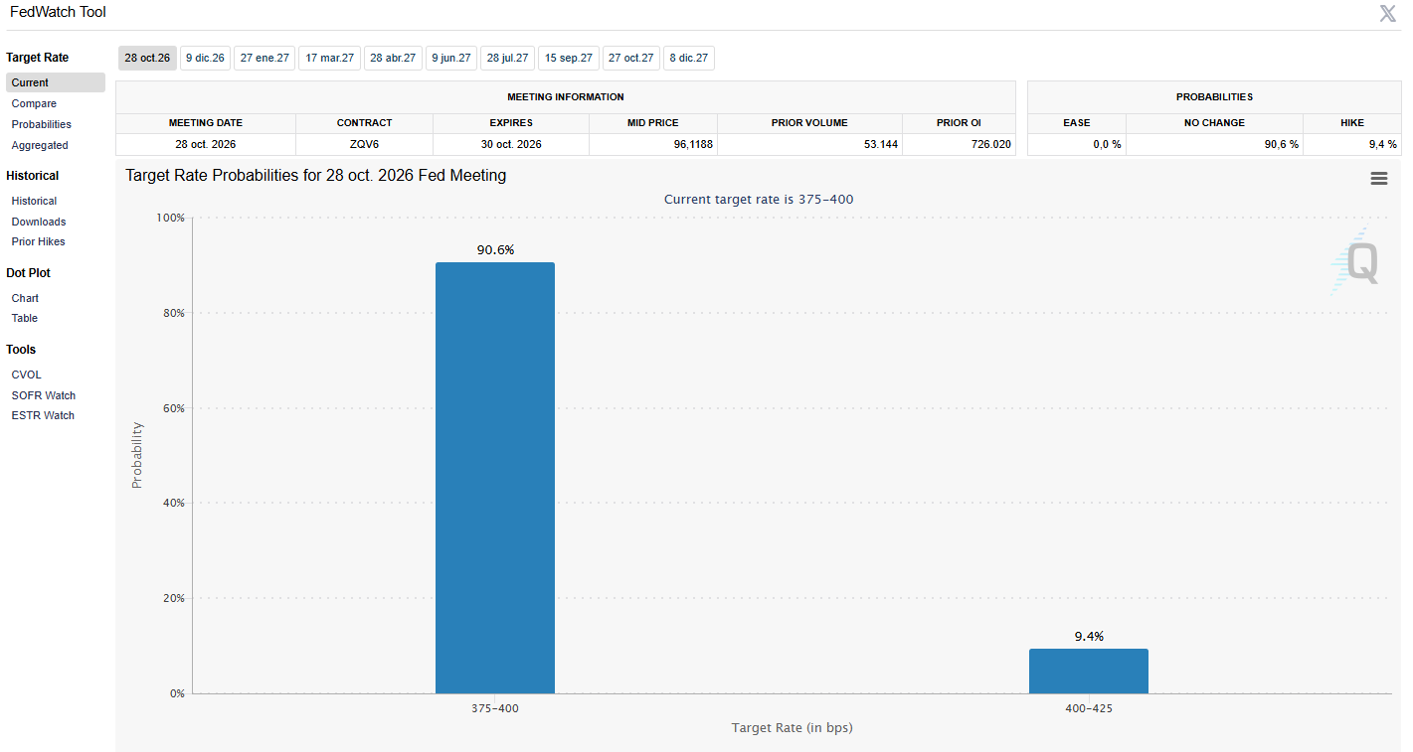Open Probabilities in the sidebar
The width and height of the screenshot is (1413, 752).
(x=42, y=124)
